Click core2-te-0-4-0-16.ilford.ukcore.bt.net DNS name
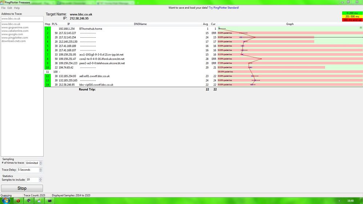This screenshot has width=363, height=204. (102, 59)
